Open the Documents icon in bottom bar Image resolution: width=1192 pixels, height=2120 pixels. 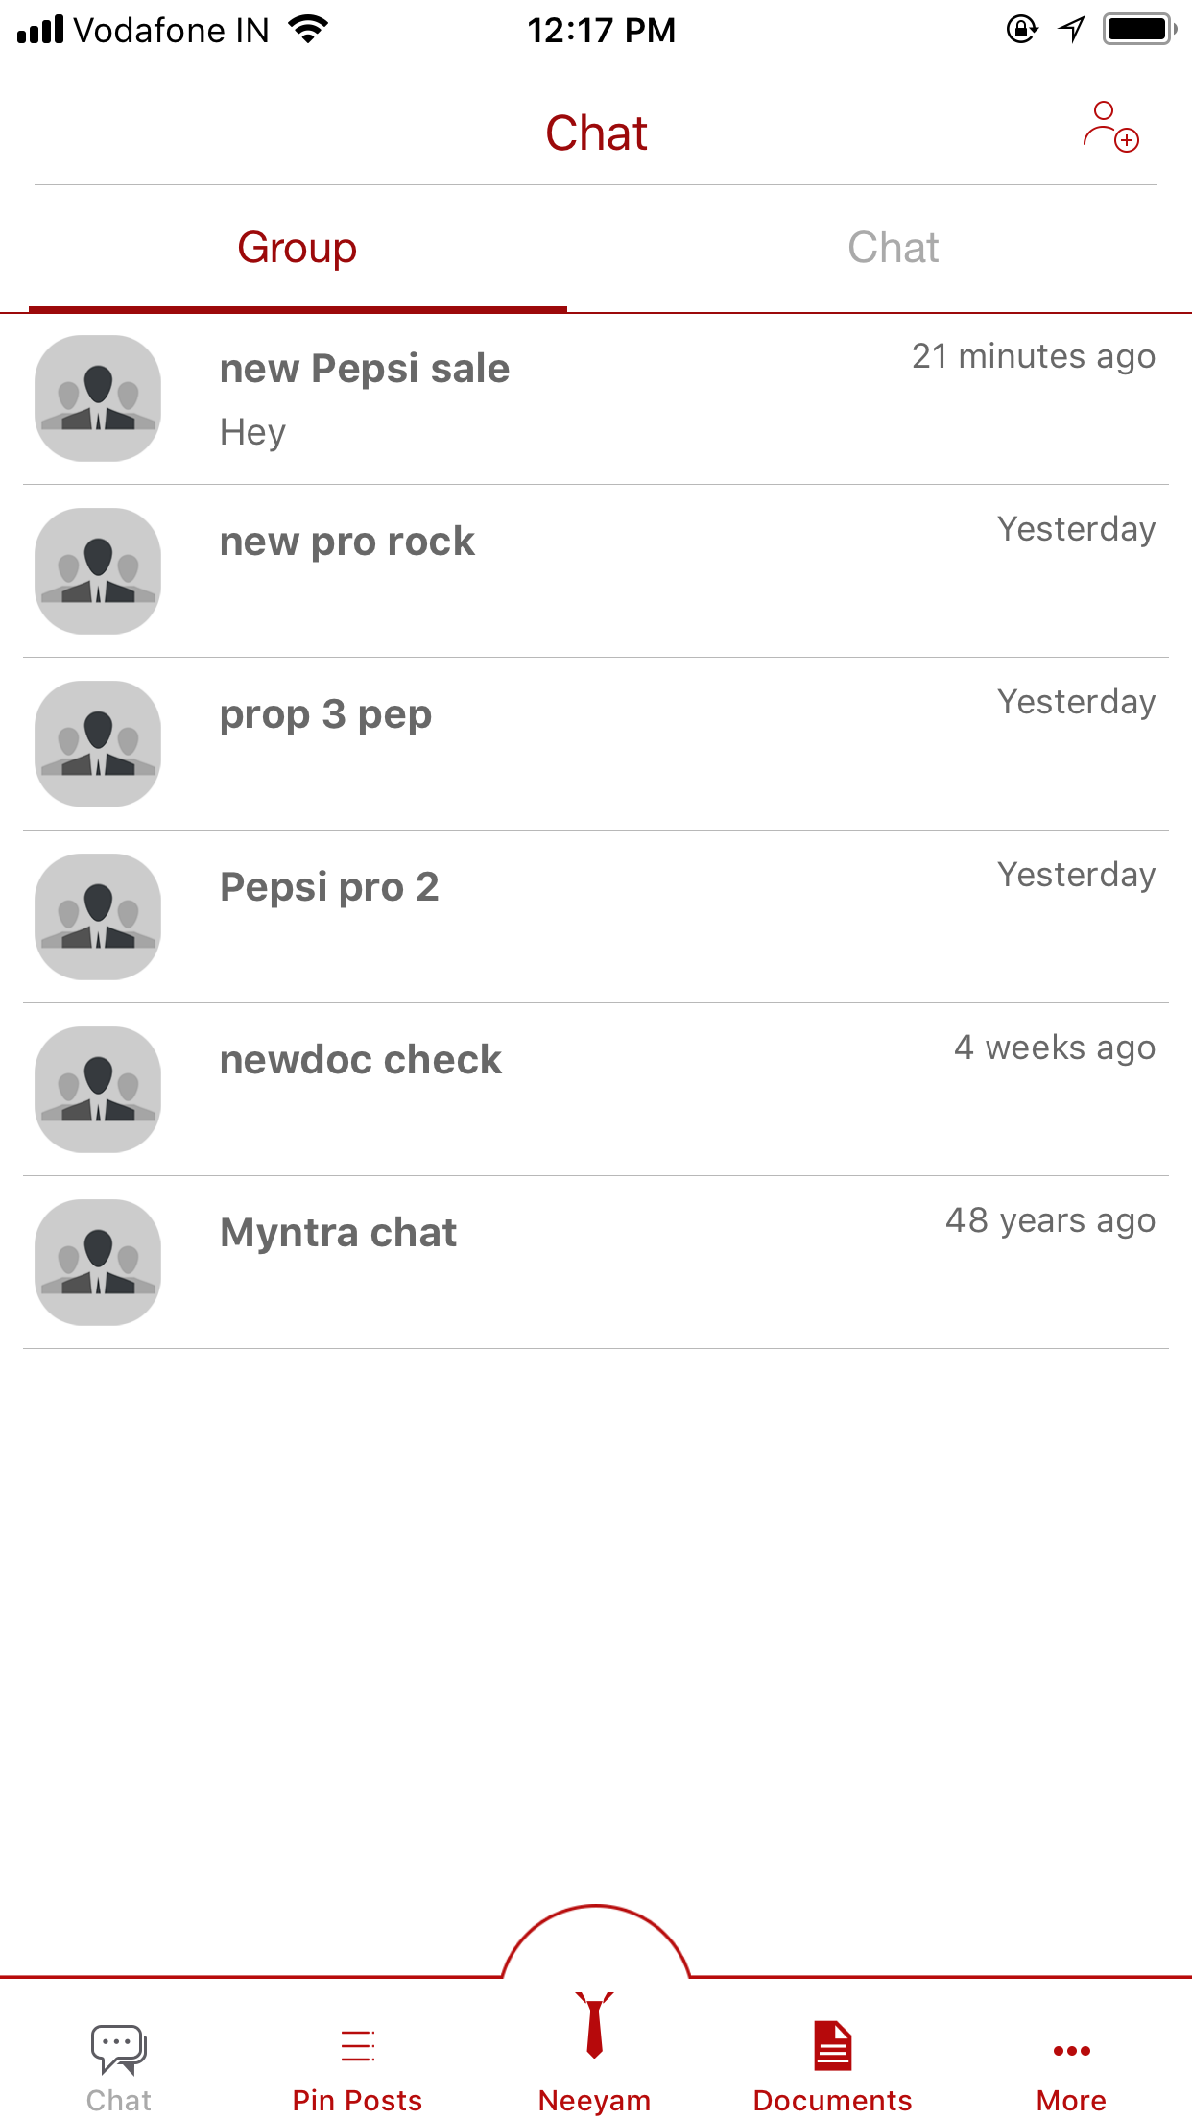click(x=832, y=2045)
